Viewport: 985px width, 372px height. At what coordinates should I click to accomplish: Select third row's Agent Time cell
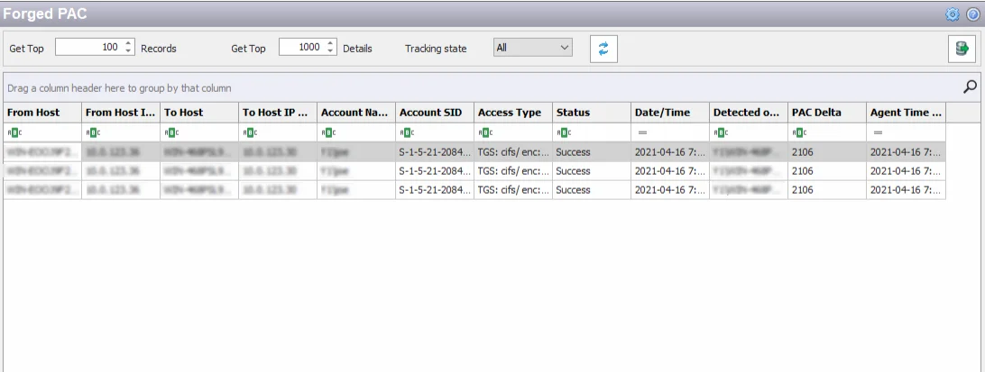tap(906, 189)
